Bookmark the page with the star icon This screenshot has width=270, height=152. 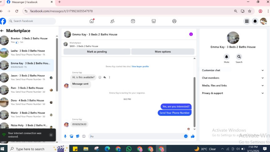click(250, 11)
